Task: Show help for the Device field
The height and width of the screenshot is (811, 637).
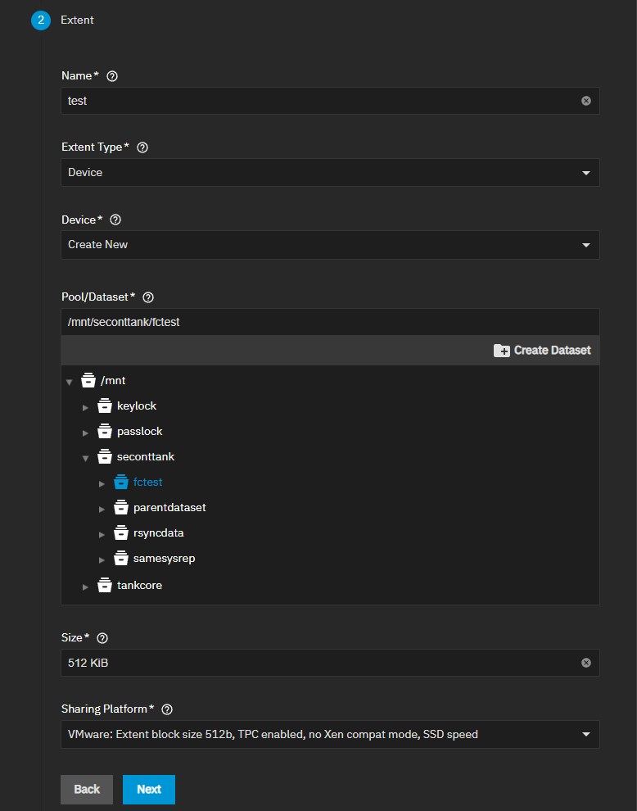Action: pyautogui.click(x=115, y=220)
